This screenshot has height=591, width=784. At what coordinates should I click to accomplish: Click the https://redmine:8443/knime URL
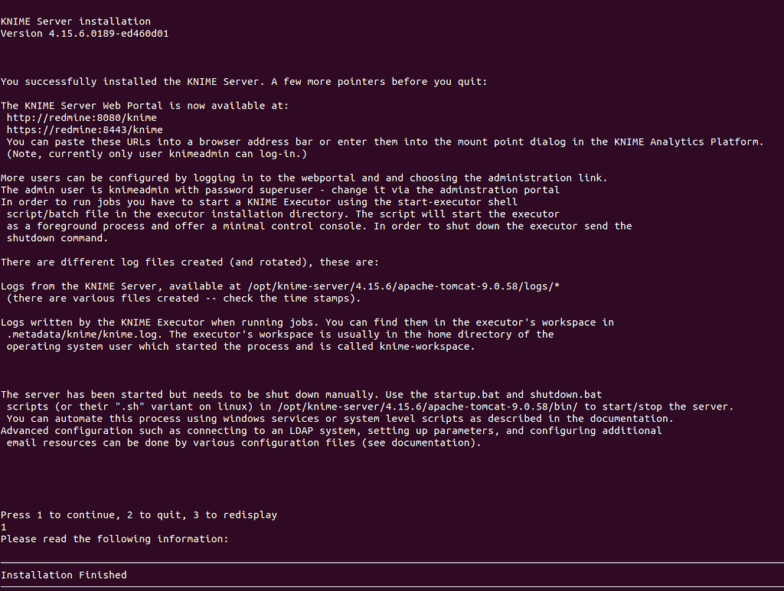[x=85, y=130]
